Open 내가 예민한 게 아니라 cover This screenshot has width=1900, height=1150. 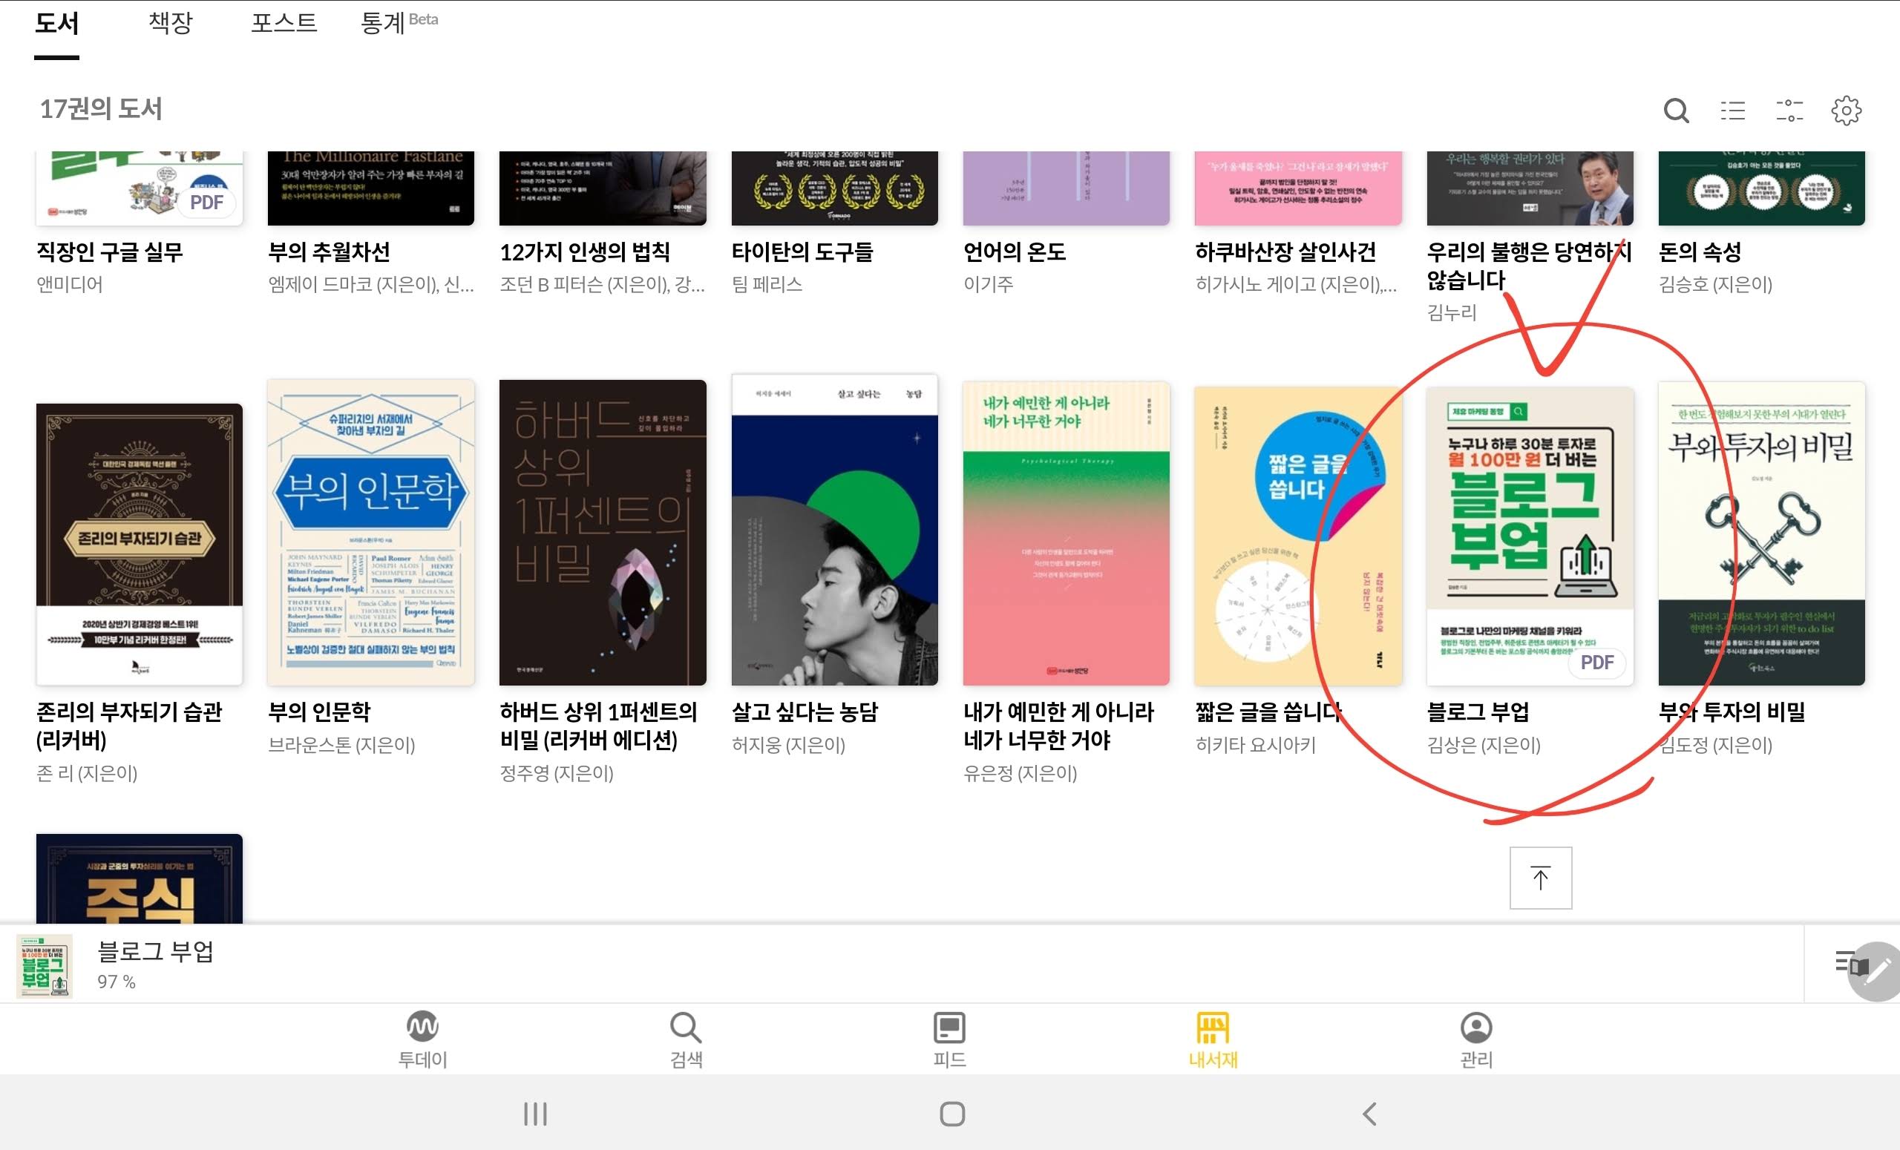1067,533
